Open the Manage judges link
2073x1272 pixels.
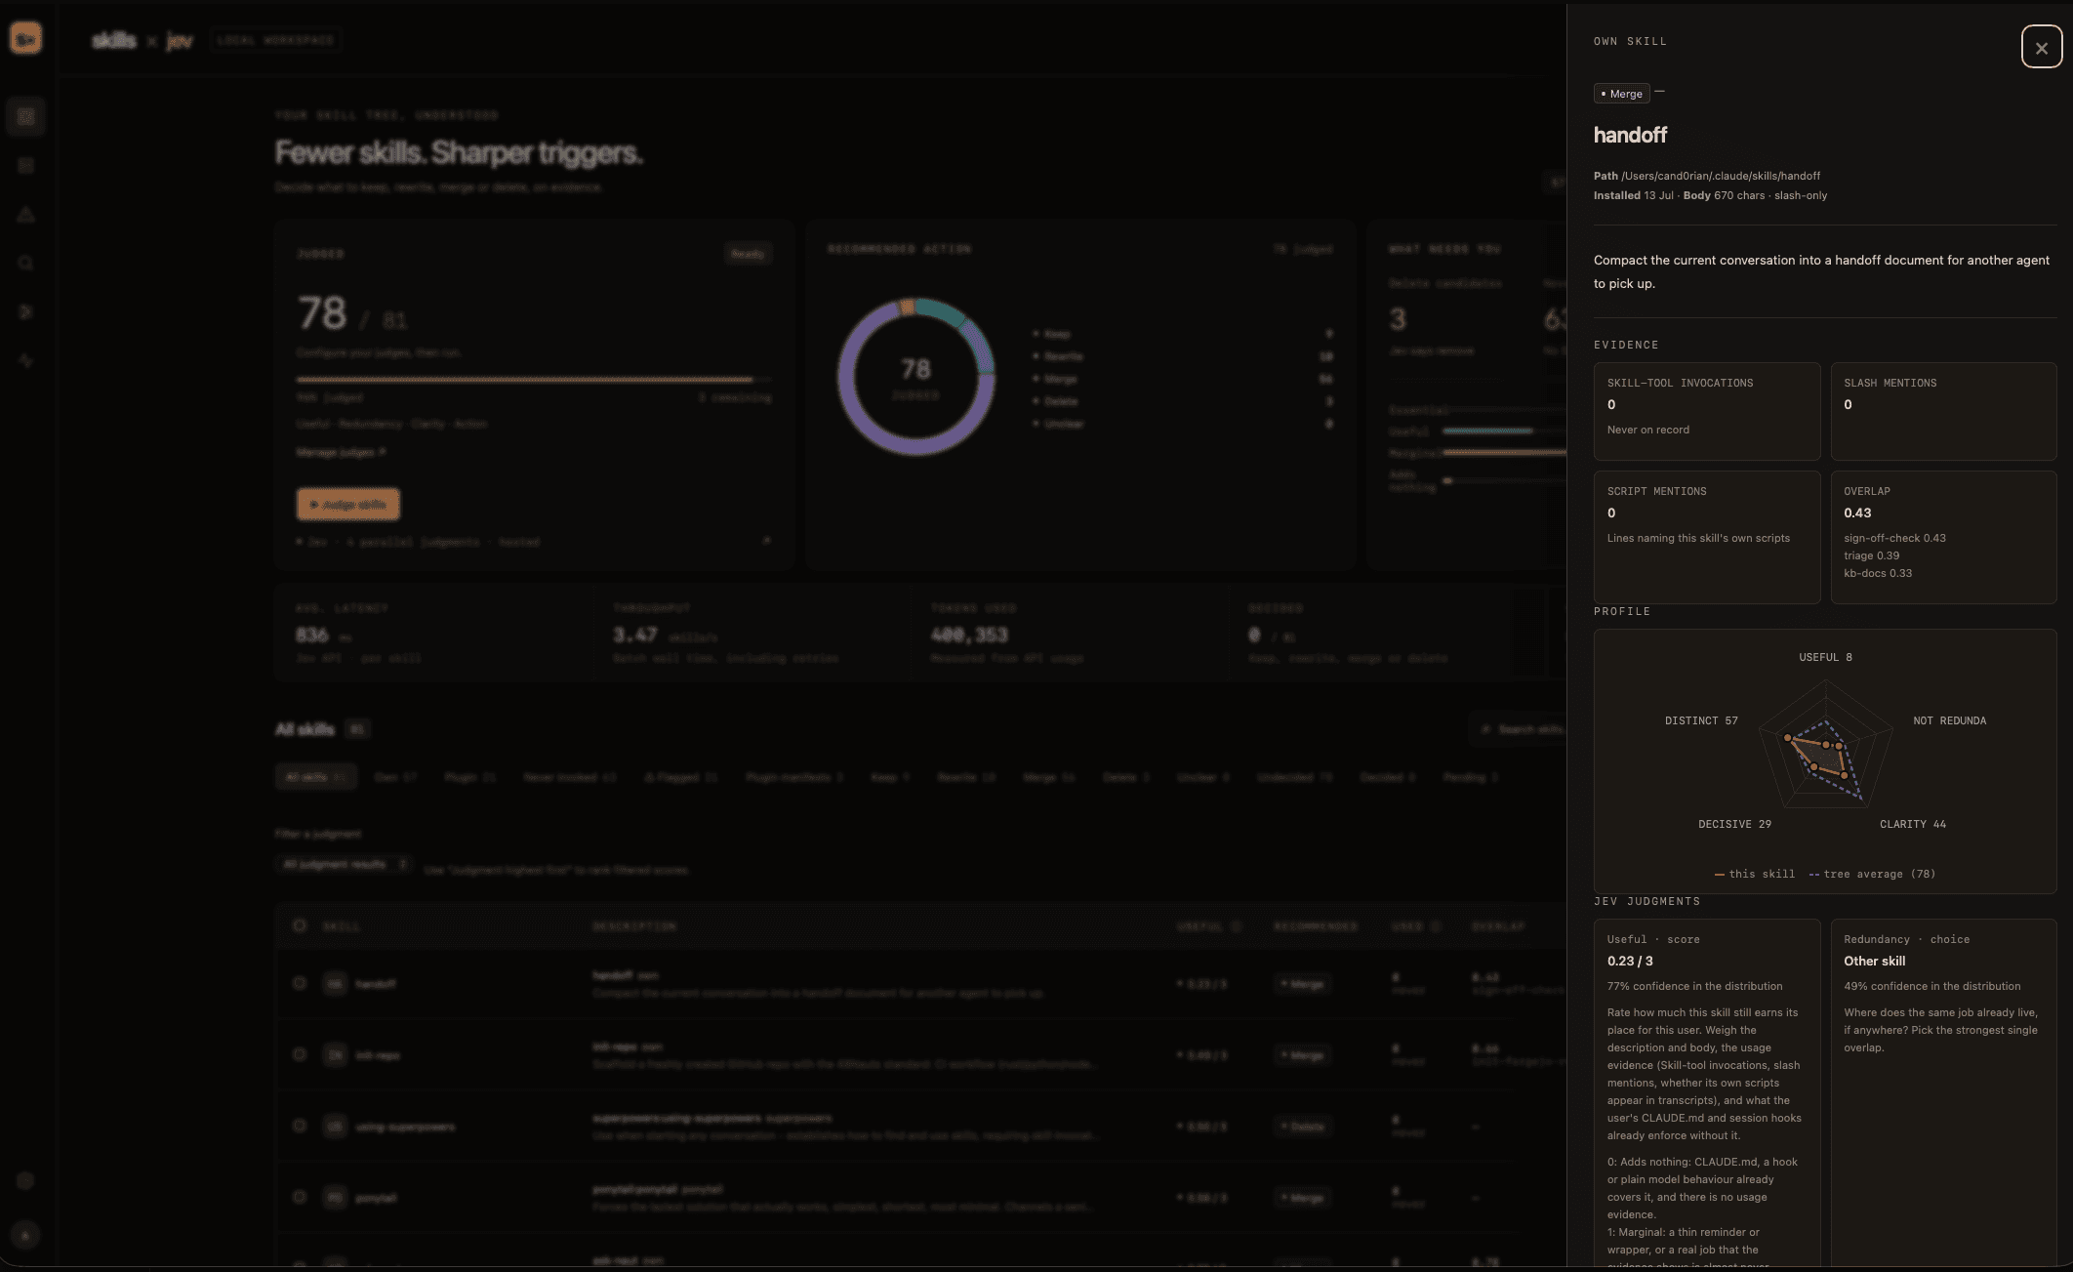341,452
